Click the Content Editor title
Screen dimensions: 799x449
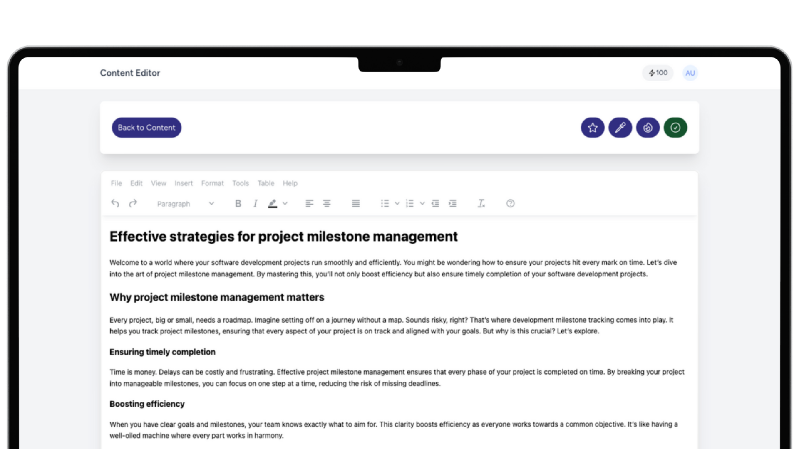pos(130,73)
